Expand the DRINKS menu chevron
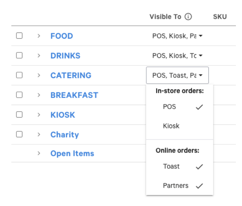This screenshot has height=206, width=242. pyautogui.click(x=39, y=56)
